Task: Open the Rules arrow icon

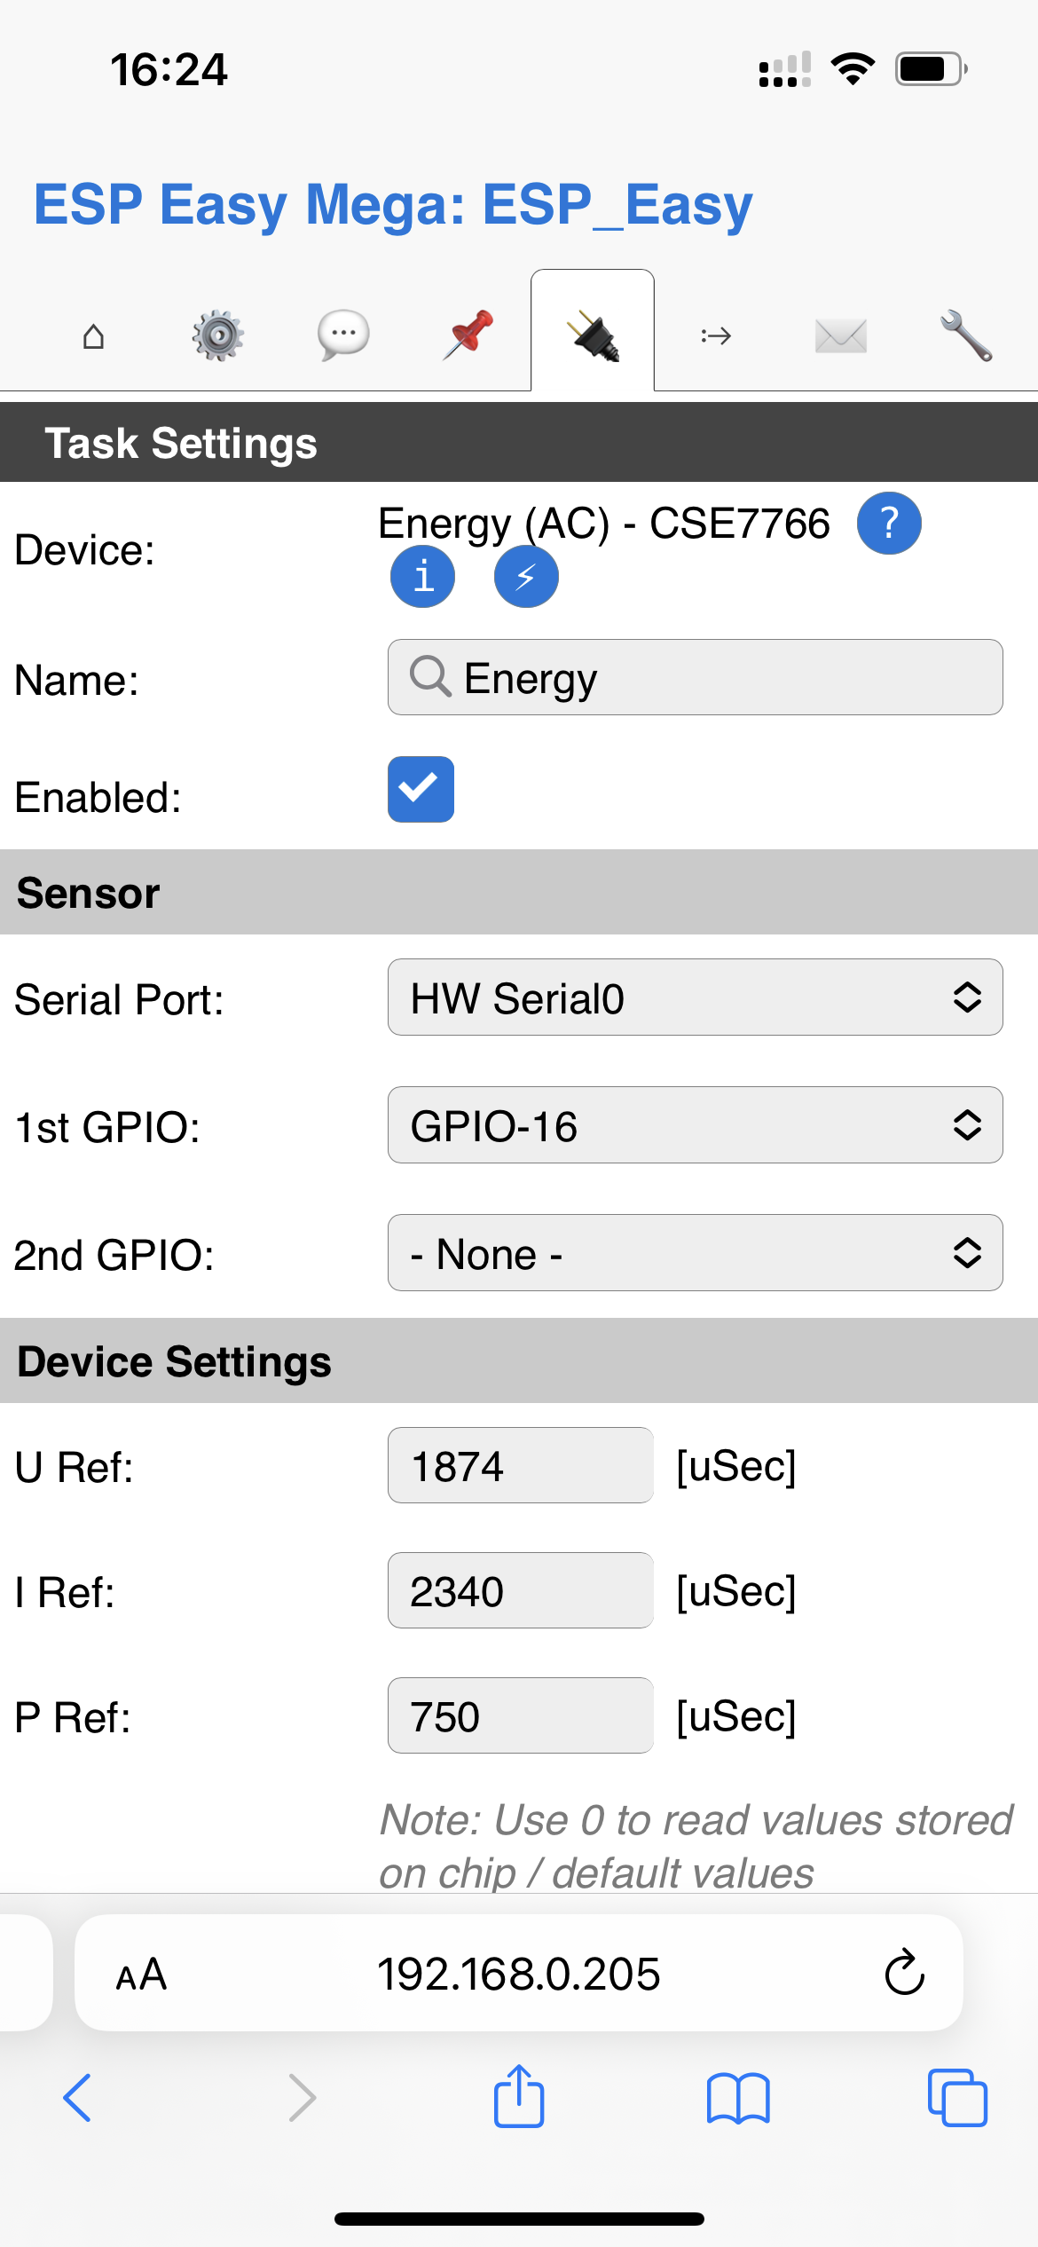Action: (x=716, y=335)
